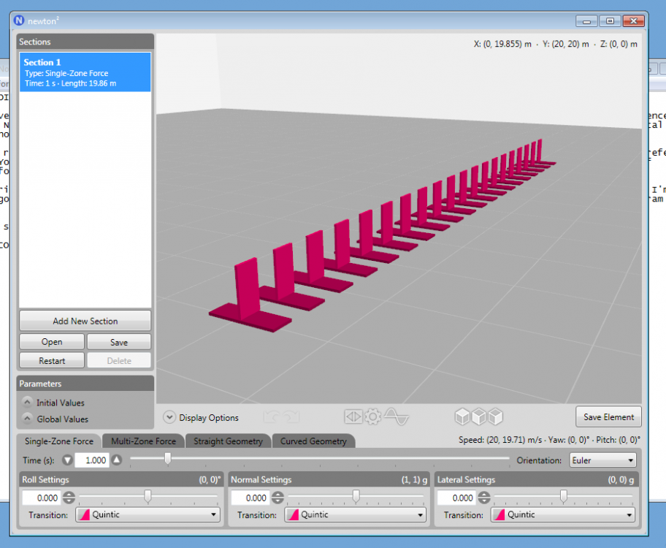Click the undo arrow icon
The height and width of the screenshot is (548, 666).
tap(272, 417)
